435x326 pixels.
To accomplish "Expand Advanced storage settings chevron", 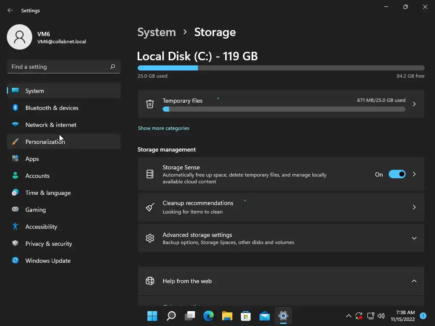I will 414,238.
